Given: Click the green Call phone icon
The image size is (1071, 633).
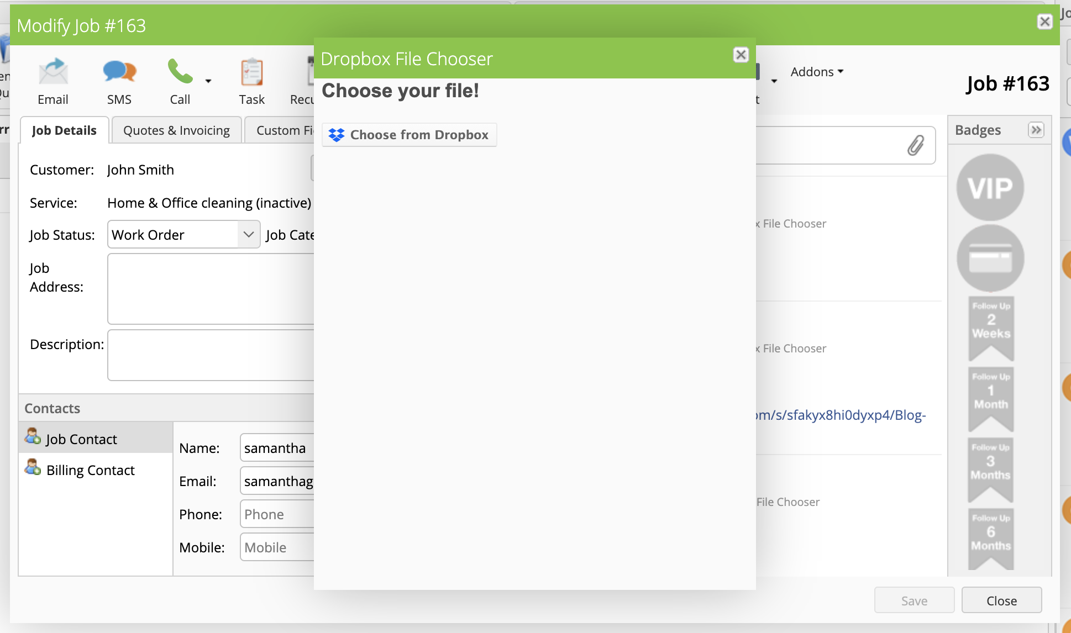Looking at the screenshot, I should [180, 72].
